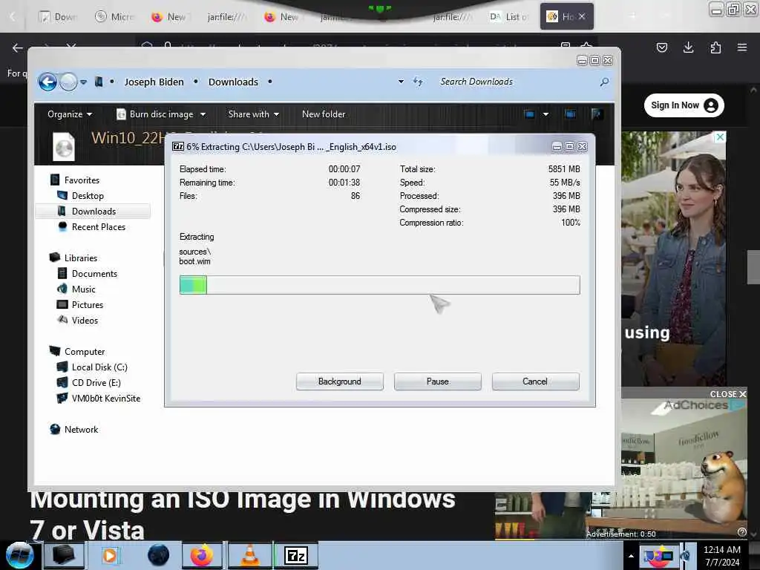Click the Explorer Forward arrow button

coord(68,82)
